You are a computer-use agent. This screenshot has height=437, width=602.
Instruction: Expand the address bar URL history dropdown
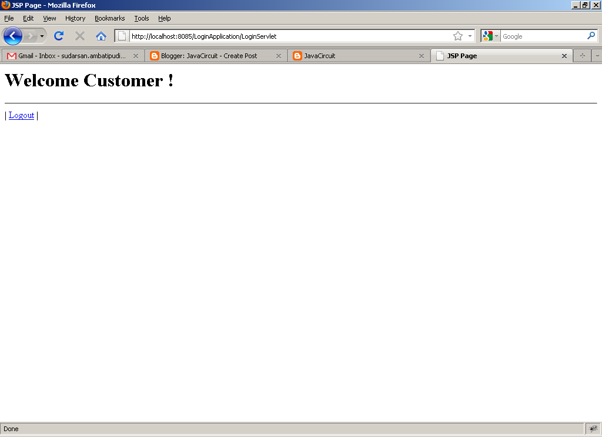470,36
